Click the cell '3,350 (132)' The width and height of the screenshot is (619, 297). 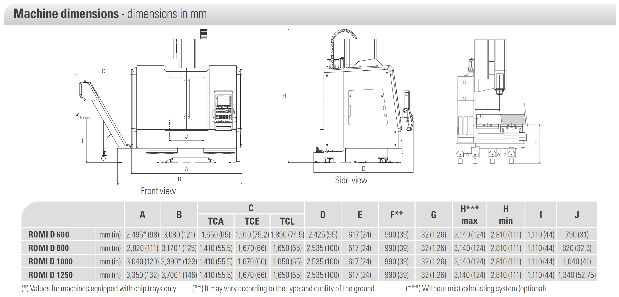pyautogui.click(x=143, y=275)
